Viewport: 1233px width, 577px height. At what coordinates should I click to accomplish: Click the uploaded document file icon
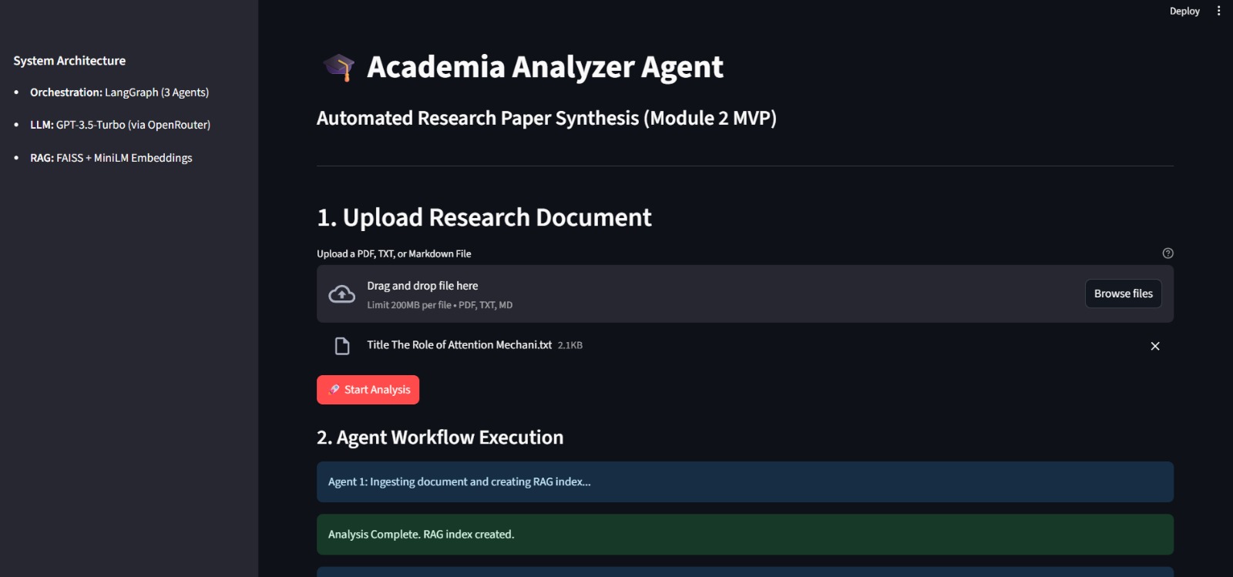(342, 346)
